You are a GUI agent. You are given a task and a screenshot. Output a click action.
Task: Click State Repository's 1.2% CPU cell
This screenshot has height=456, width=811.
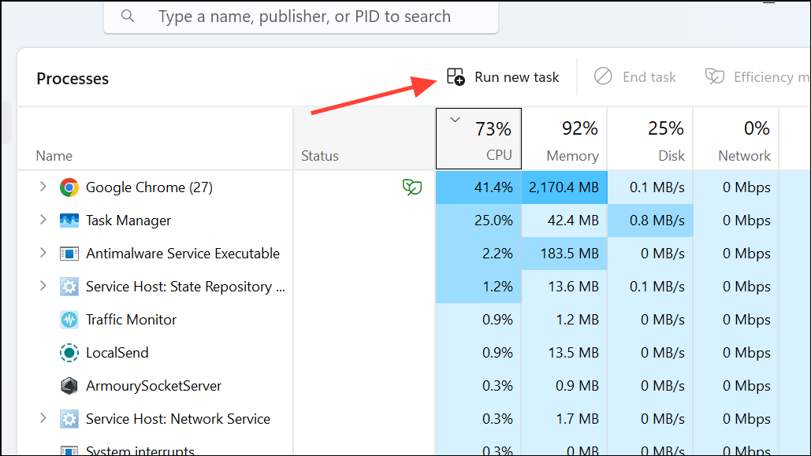tap(478, 287)
